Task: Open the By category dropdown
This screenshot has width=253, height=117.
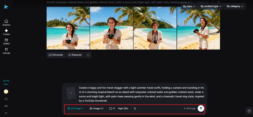Action: (235, 6)
